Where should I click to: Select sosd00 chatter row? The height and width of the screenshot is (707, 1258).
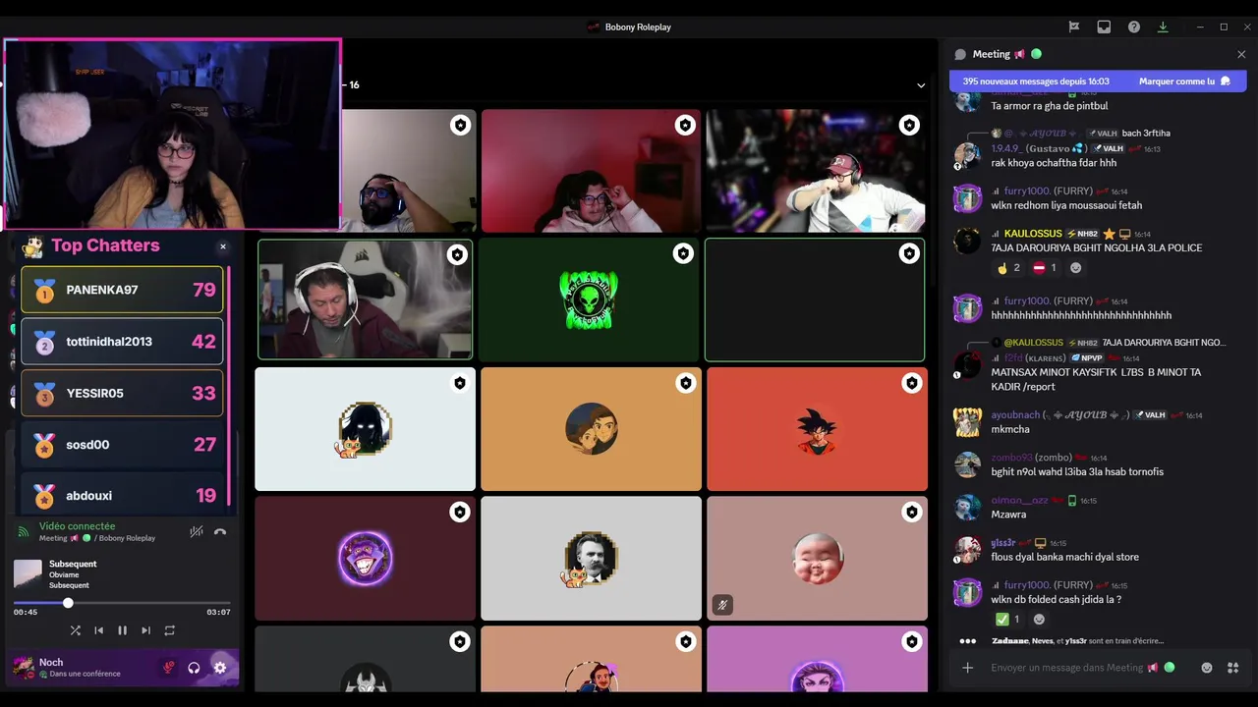122,445
